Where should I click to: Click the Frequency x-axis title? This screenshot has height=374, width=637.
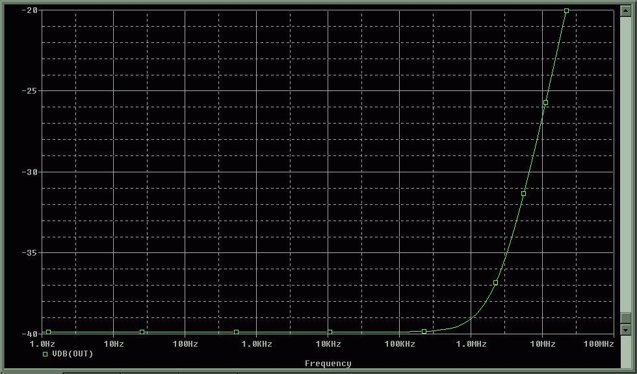tap(328, 364)
